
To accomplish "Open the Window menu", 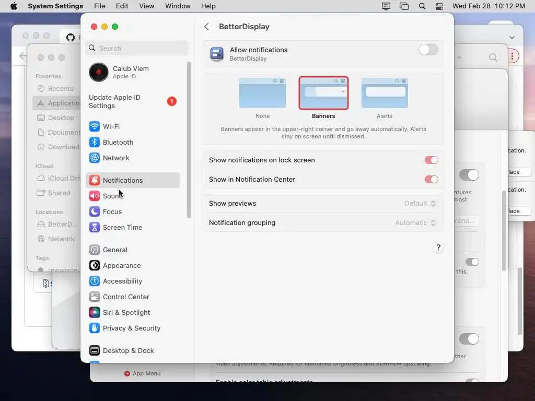I will coord(178,6).
